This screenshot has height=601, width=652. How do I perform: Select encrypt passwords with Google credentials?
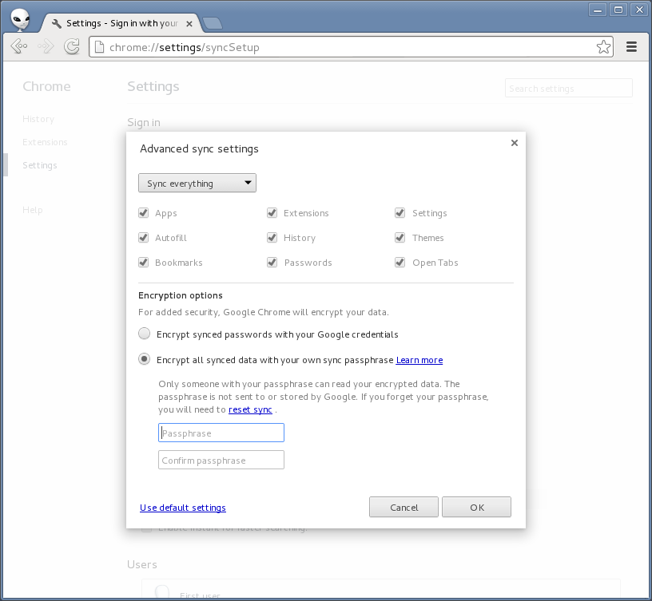tap(144, 333)
